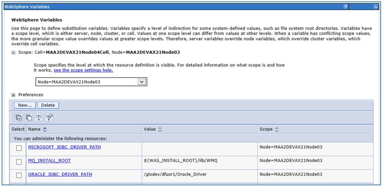Sort the table by Name column arrows
This screenshot has height=187, width=384.
tap(45, 130)
